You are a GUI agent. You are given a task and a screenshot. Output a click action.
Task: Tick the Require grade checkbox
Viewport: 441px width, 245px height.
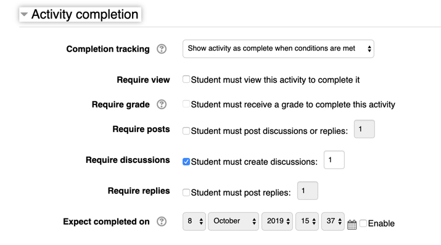click(x=186, y=104)
